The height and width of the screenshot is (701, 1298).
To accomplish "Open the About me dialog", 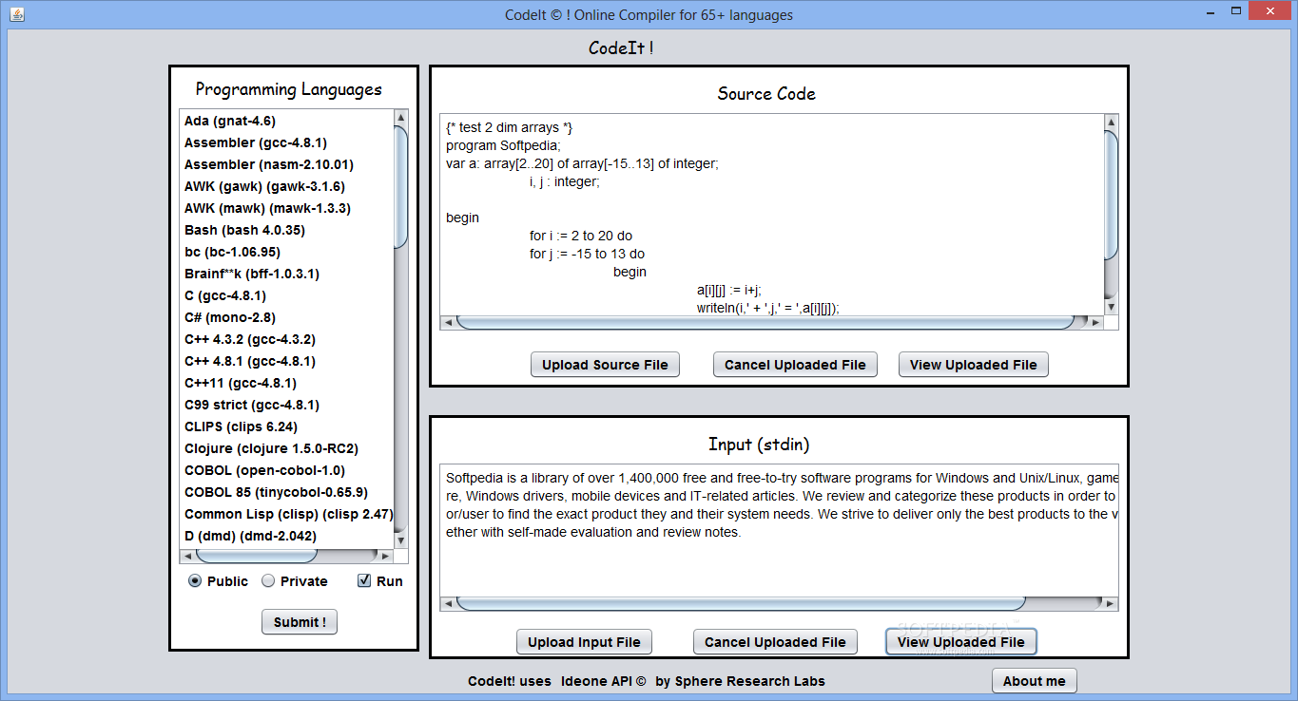I will pos(1035,681).
